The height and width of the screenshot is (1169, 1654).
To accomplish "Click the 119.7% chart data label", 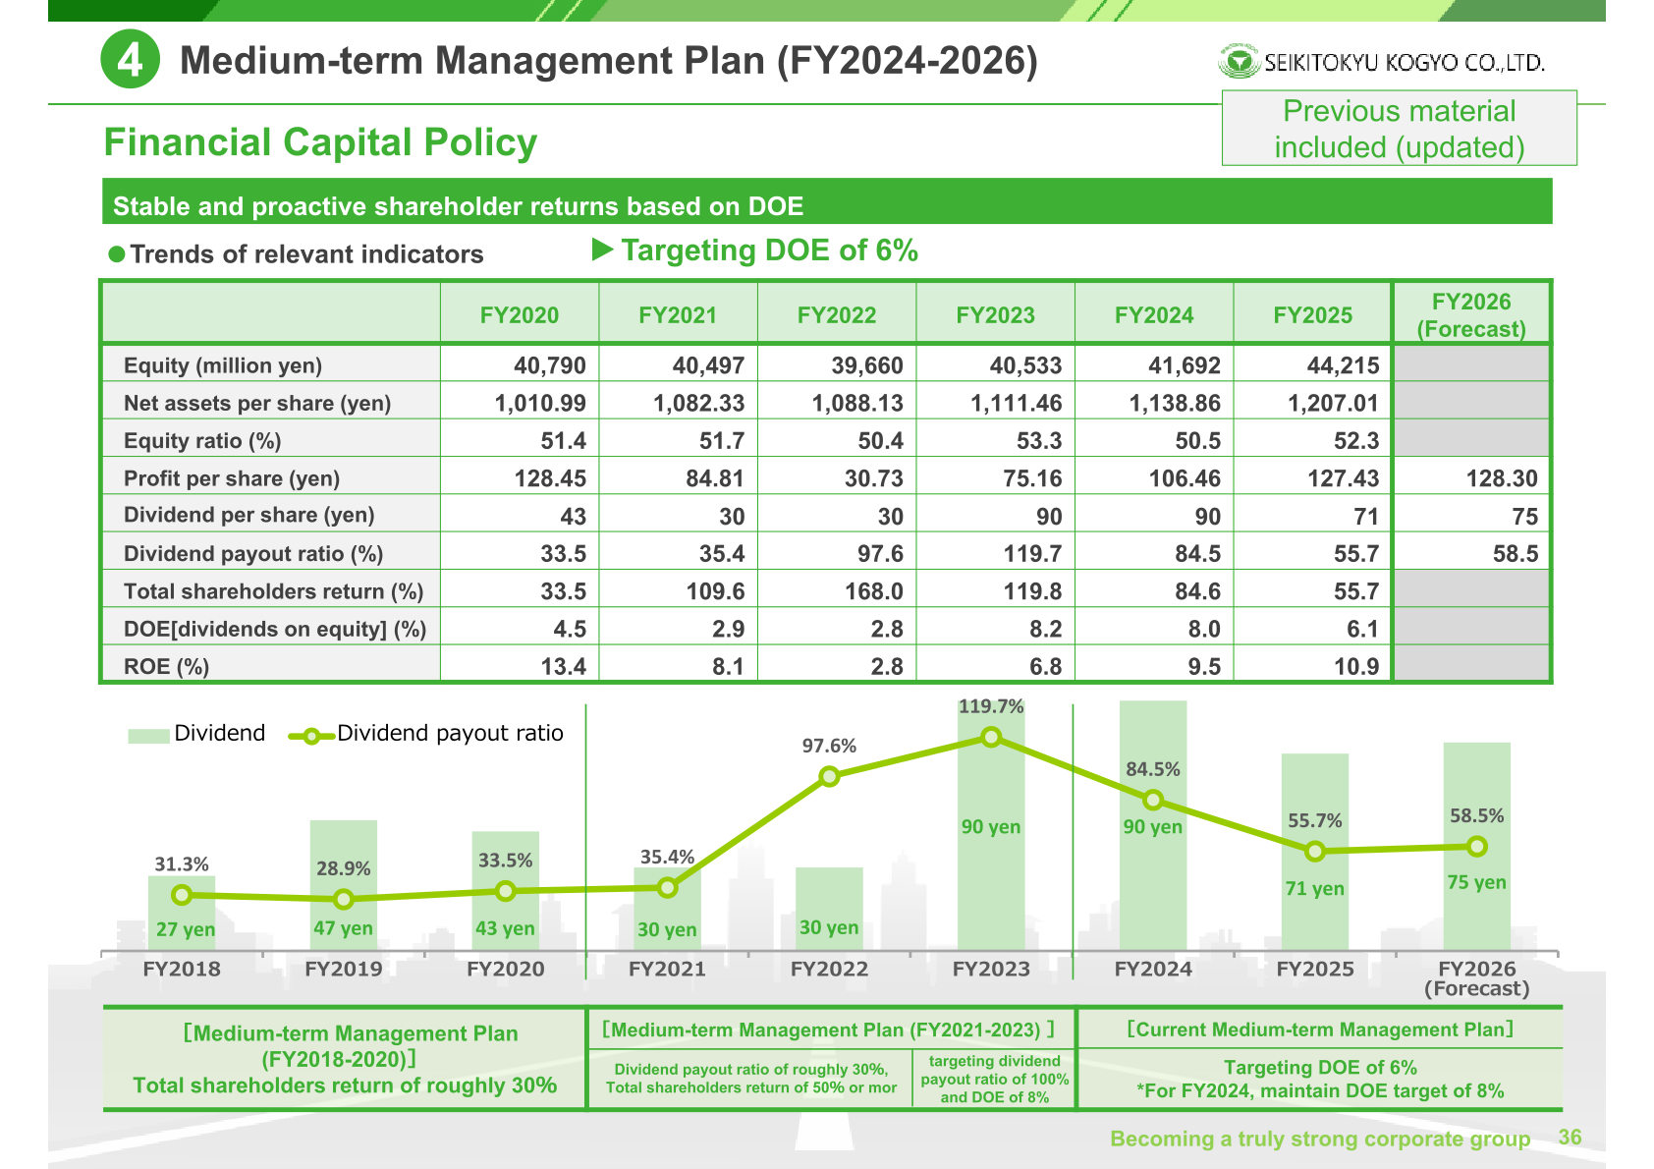I will pos(991,706).
